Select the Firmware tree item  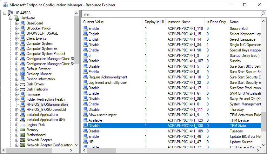click(33, 94)
